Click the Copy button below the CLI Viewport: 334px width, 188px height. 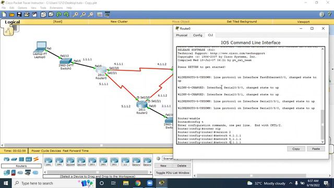[296, 149]
